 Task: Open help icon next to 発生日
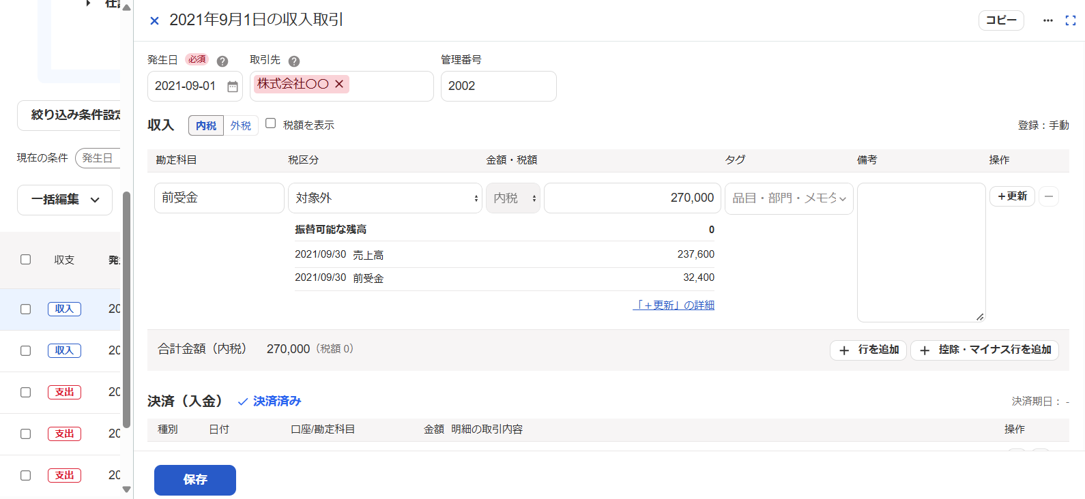[222, 61]
